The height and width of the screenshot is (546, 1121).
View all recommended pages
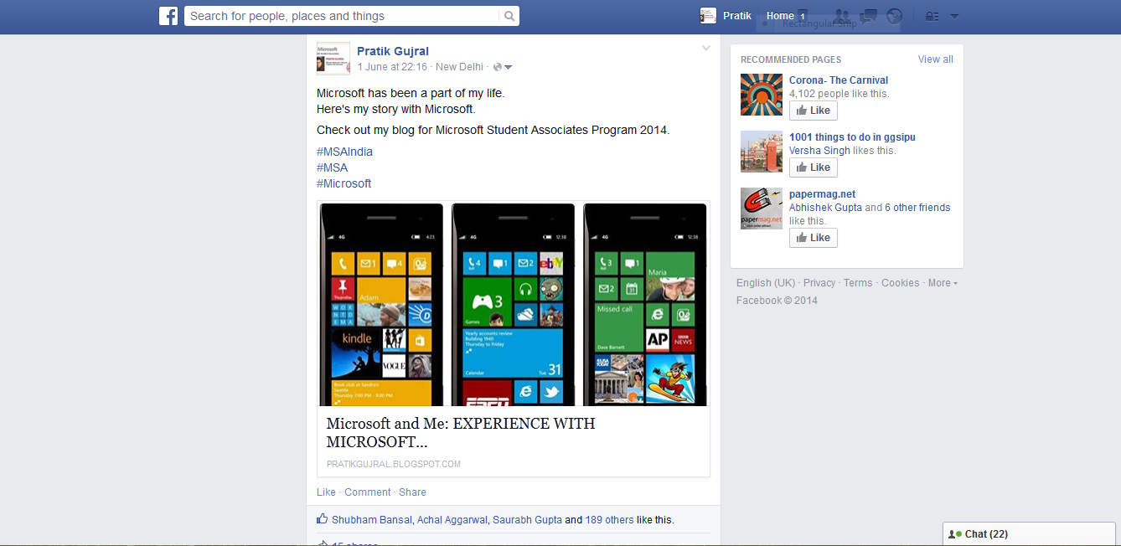[935, 59]
